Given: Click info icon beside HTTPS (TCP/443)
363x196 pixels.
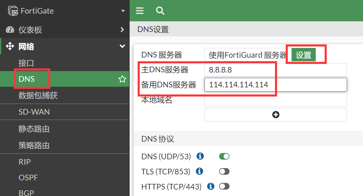Looking at the screenshot, I should [211, 186].
